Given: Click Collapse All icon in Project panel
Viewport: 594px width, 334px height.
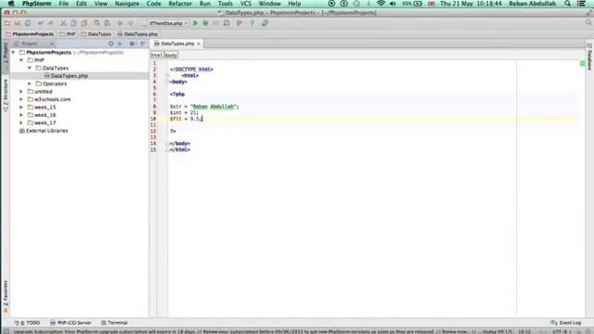Looking at the screenshot, I should click(x=121, y=44).
